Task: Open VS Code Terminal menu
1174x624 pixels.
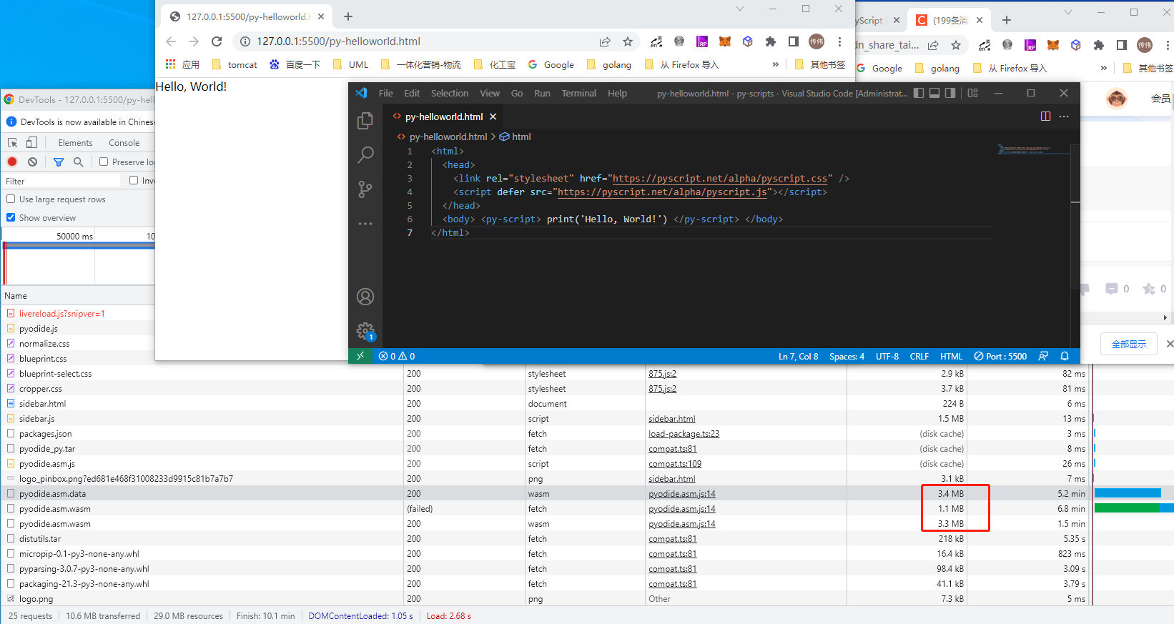Action: 578,93
